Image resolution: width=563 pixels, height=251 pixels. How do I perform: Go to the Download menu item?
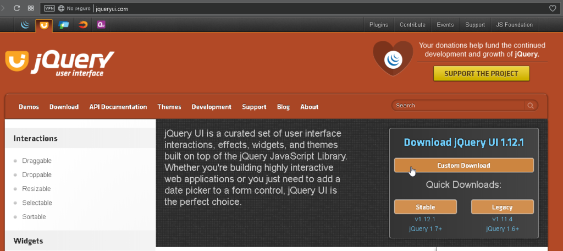(64, 107)
